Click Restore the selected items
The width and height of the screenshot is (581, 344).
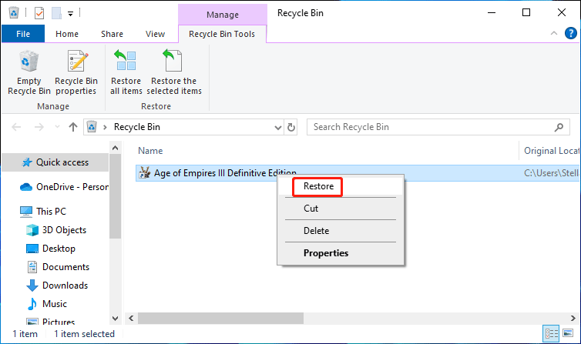click(174, 73)
